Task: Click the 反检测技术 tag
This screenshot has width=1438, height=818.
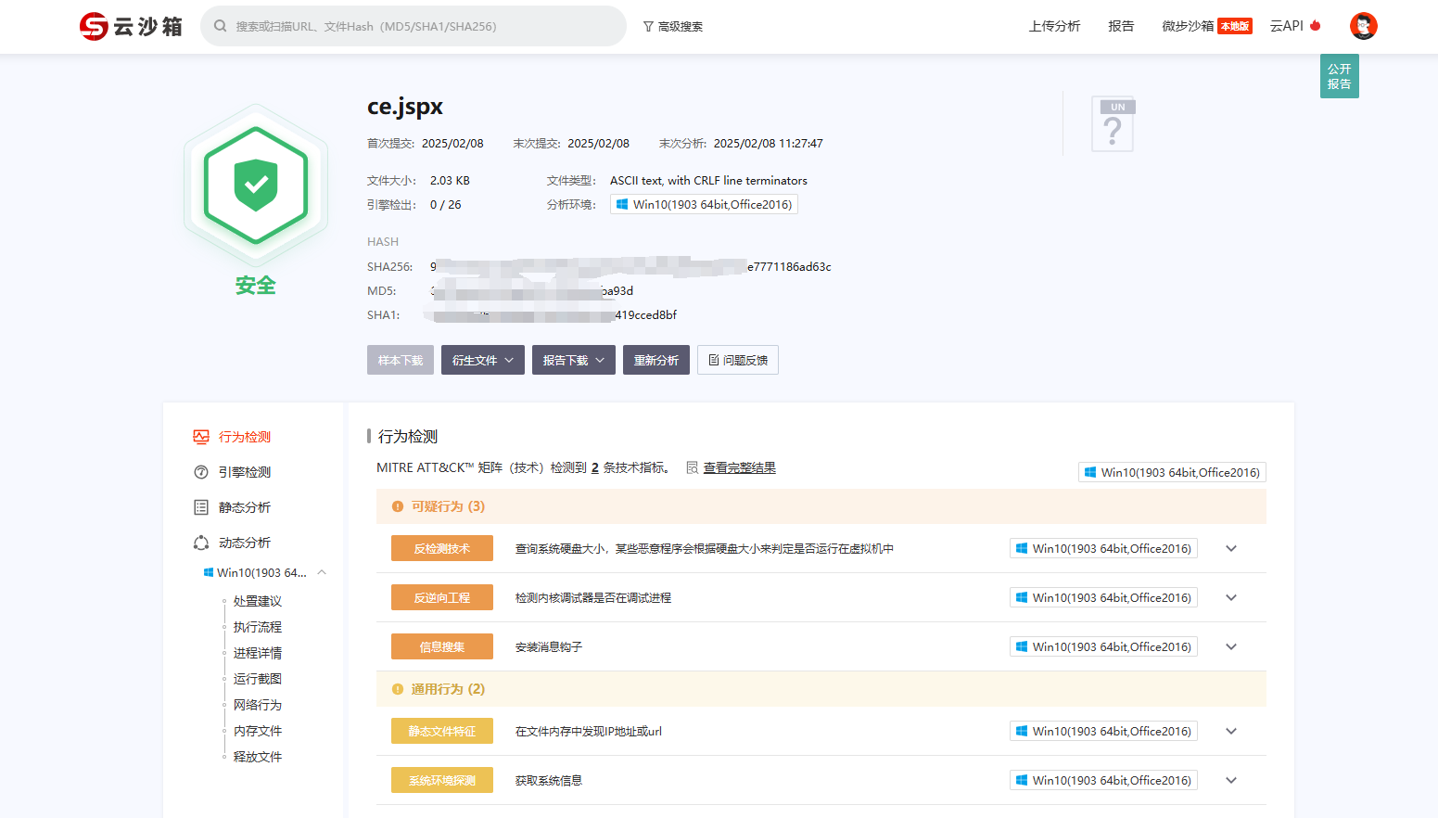Action: pos(442,548)
